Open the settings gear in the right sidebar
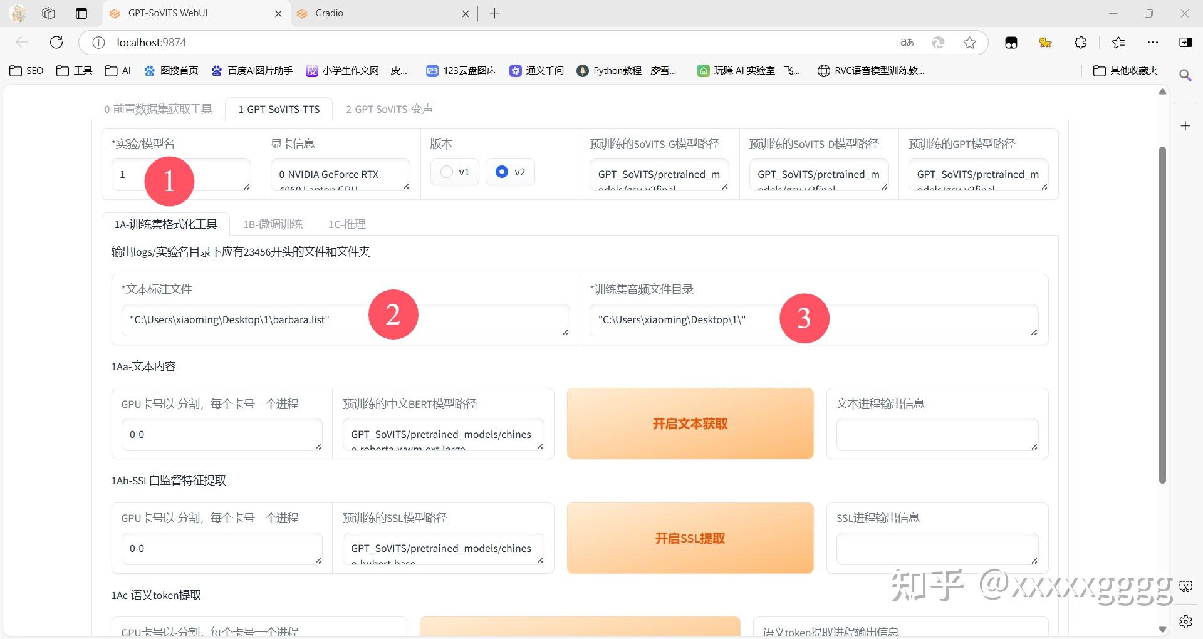1203x639 pixels. 1186,622
